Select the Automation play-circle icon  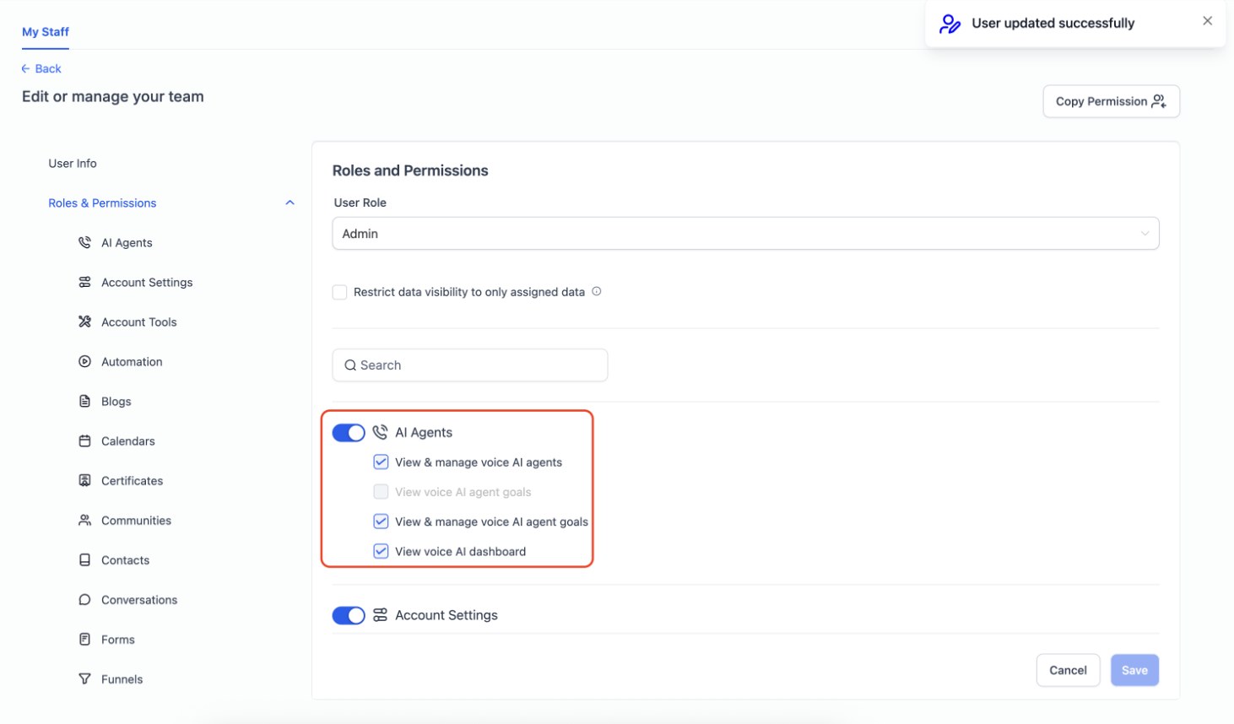pyautogui.click(x=84, y=361)
